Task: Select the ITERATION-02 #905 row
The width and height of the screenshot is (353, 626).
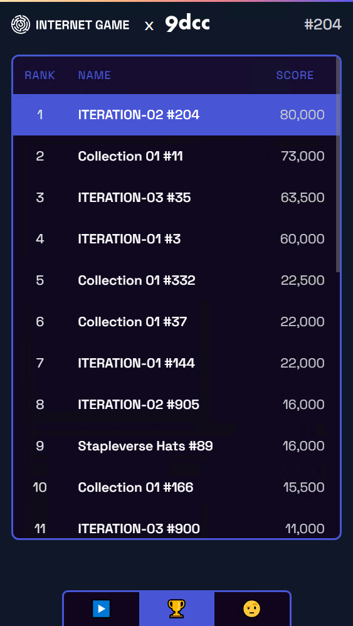Action: (175, 405)
